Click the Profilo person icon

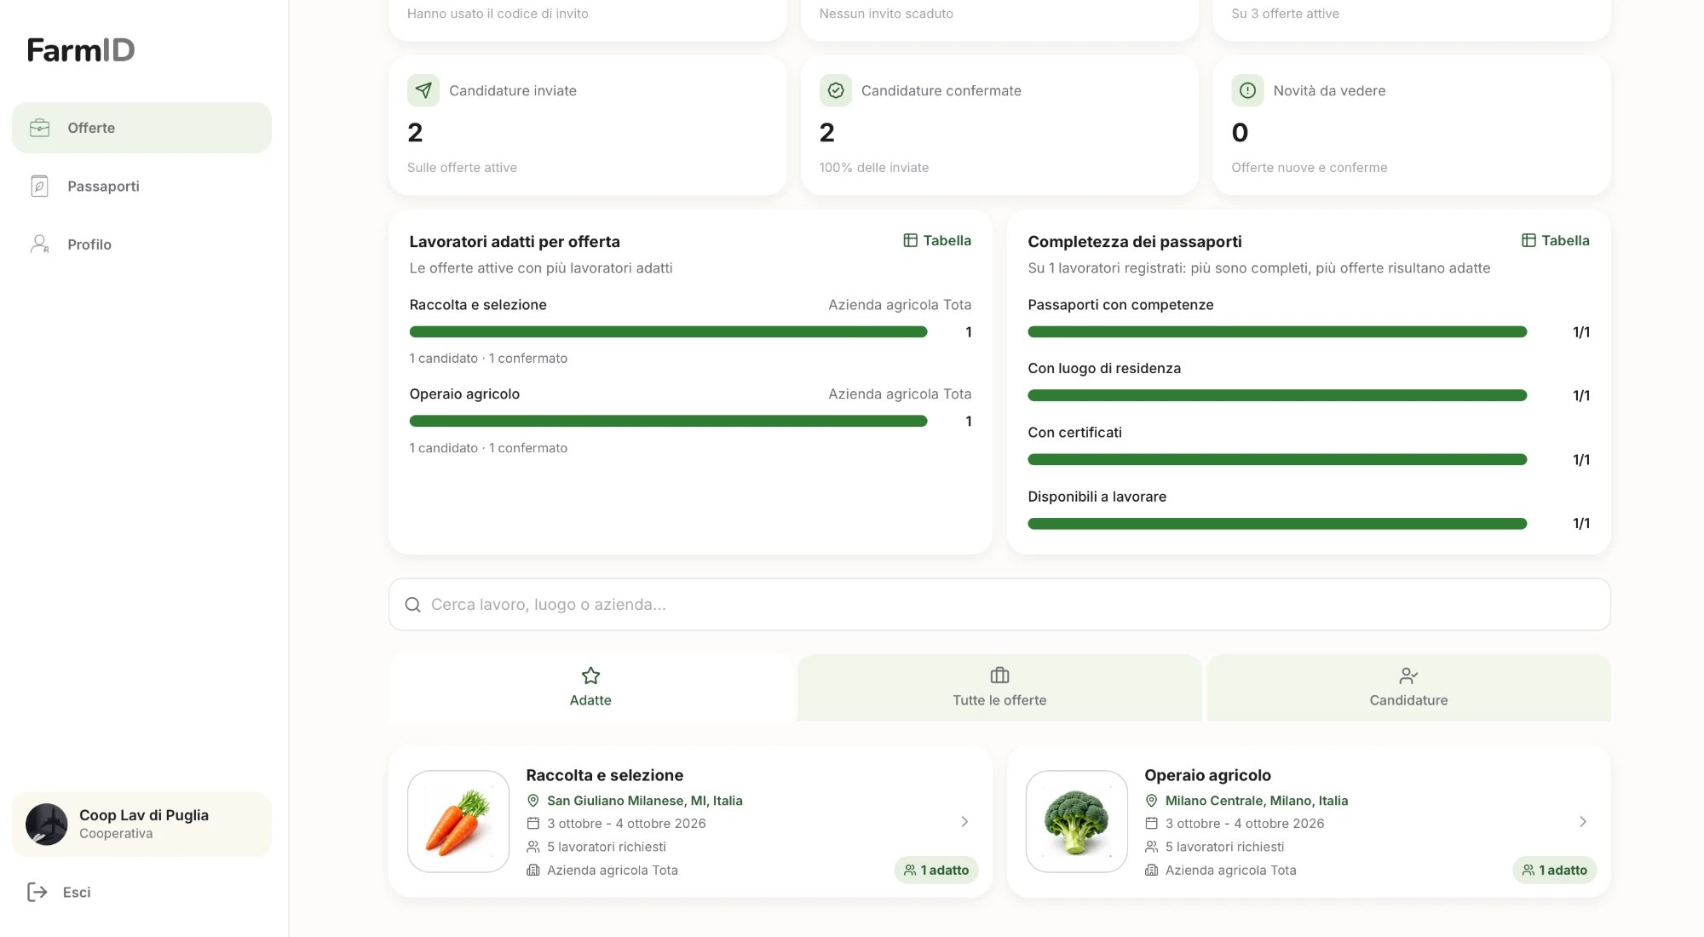coord(40,244)
